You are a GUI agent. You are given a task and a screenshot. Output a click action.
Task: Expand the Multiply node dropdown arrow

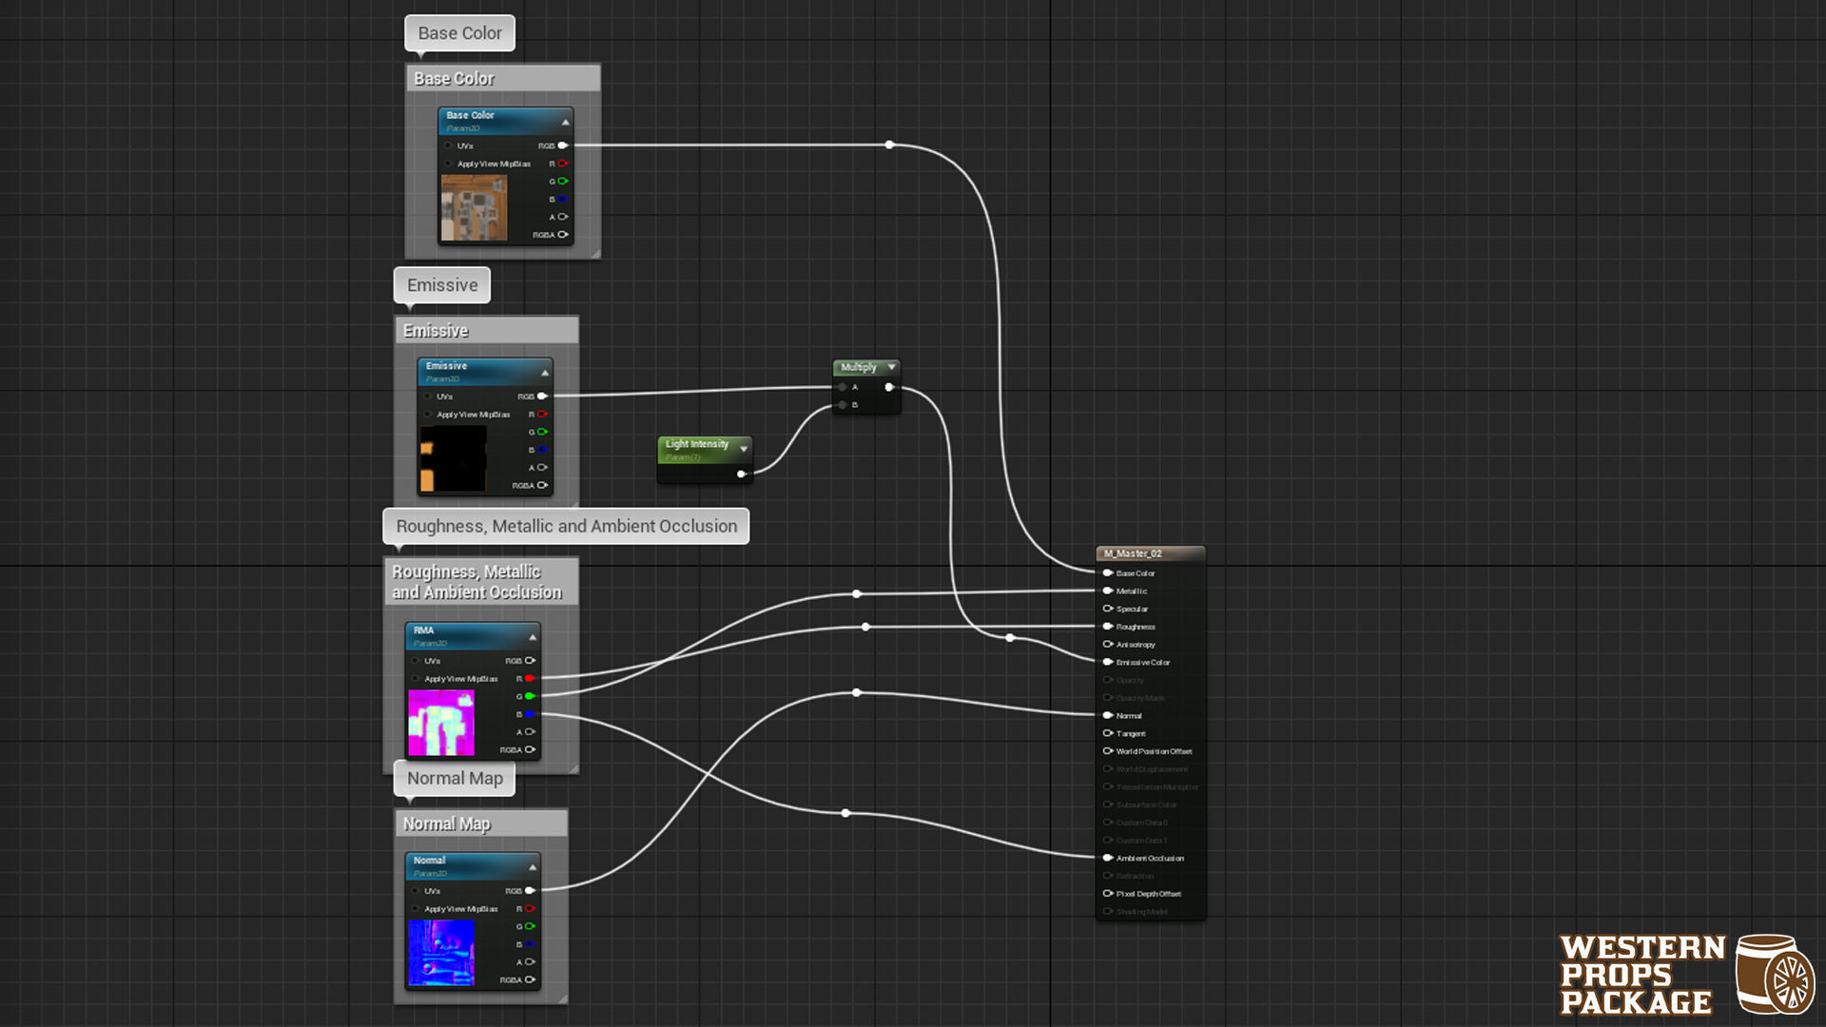pyautogui.click(x=891, y=367)
